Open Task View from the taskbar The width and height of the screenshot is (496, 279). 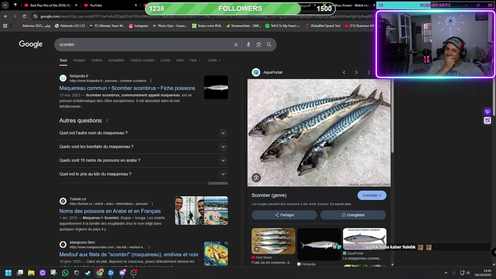pos(20,273)
